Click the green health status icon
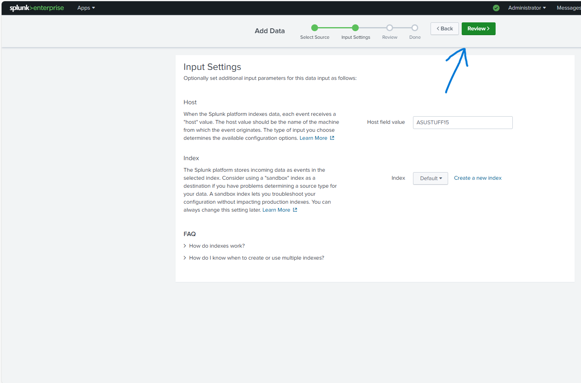 pos(496,8)
